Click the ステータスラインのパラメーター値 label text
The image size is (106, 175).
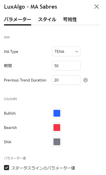(43, 168)
